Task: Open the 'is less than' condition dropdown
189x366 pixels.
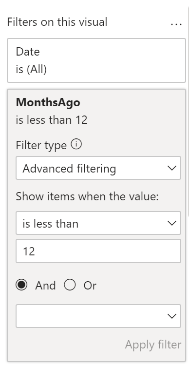Action: [98, 223]
